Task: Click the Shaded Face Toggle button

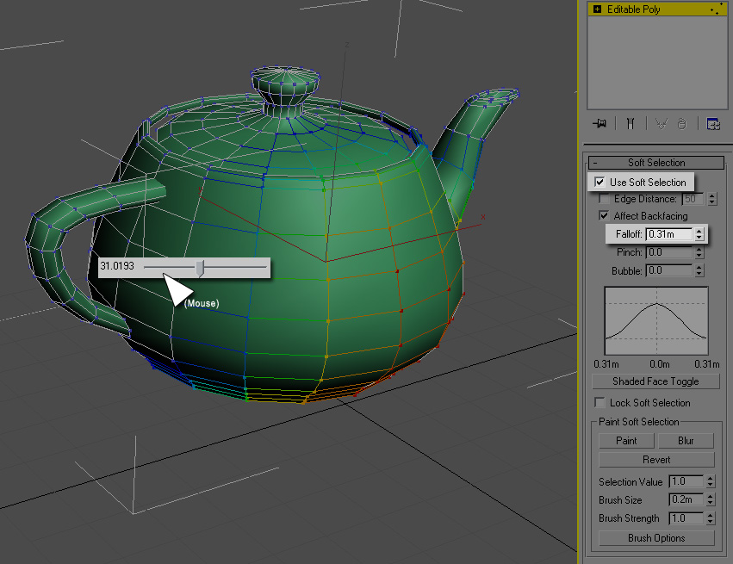Action: (655, 381)
